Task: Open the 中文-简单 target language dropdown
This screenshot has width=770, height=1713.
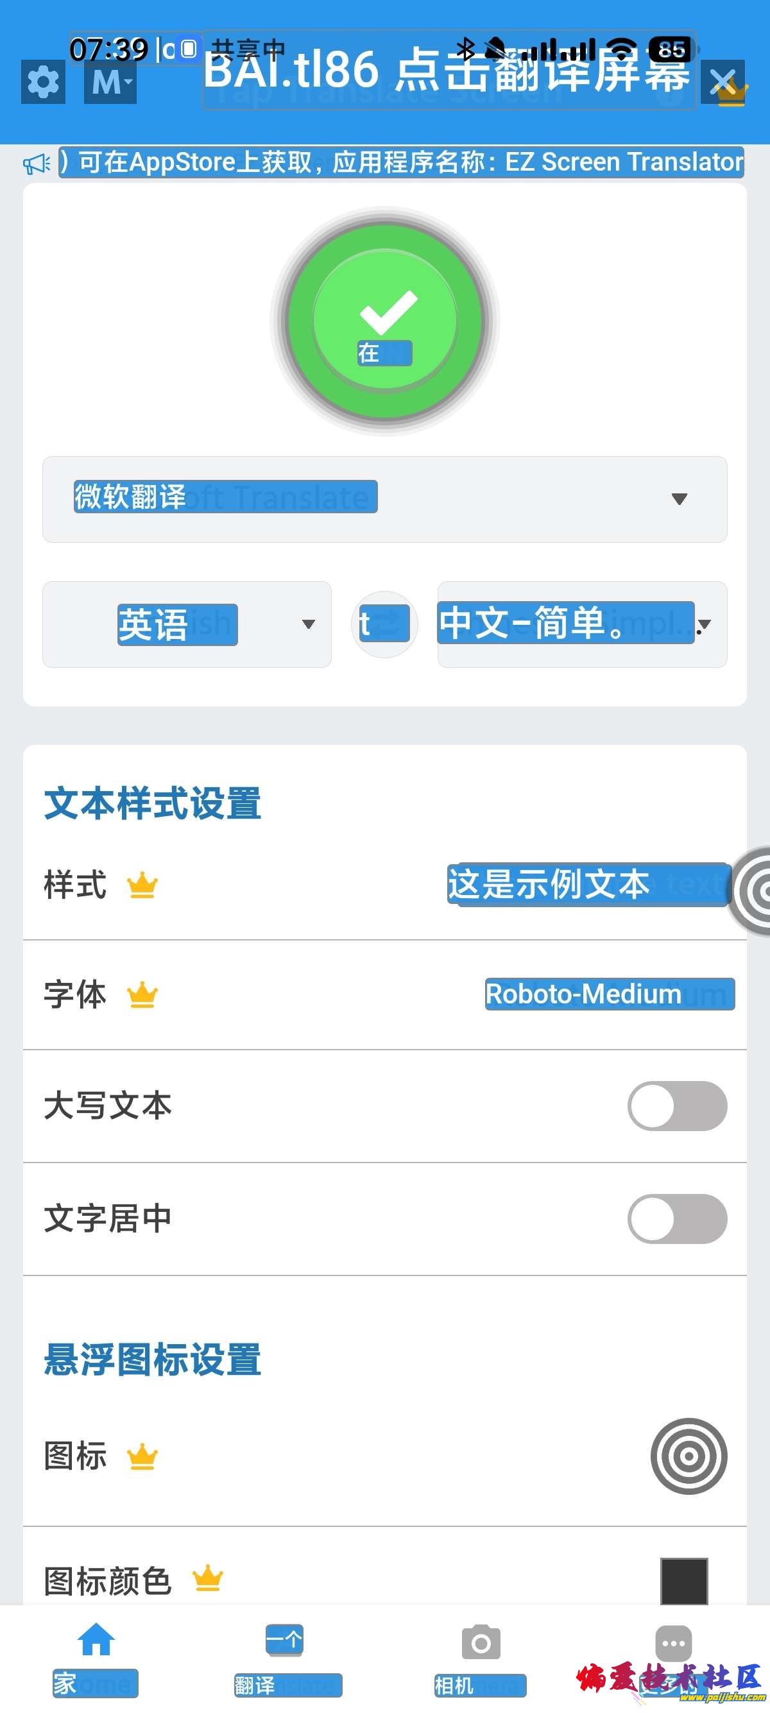Action: click(x=582, y=624)
